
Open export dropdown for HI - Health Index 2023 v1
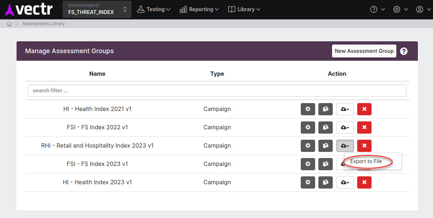pos(345,182)
